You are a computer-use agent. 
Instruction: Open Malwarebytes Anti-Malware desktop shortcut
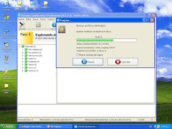(6, 31)
